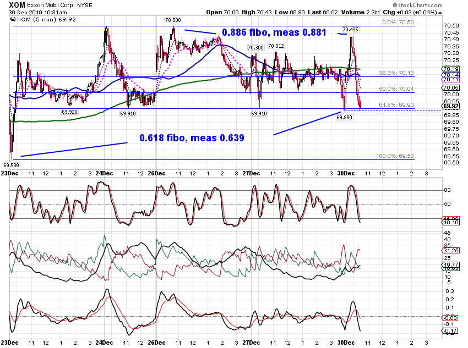Click the candlestick icon beside XOM (5 min)
The image size is (468, 348).
tap(13, 20)
